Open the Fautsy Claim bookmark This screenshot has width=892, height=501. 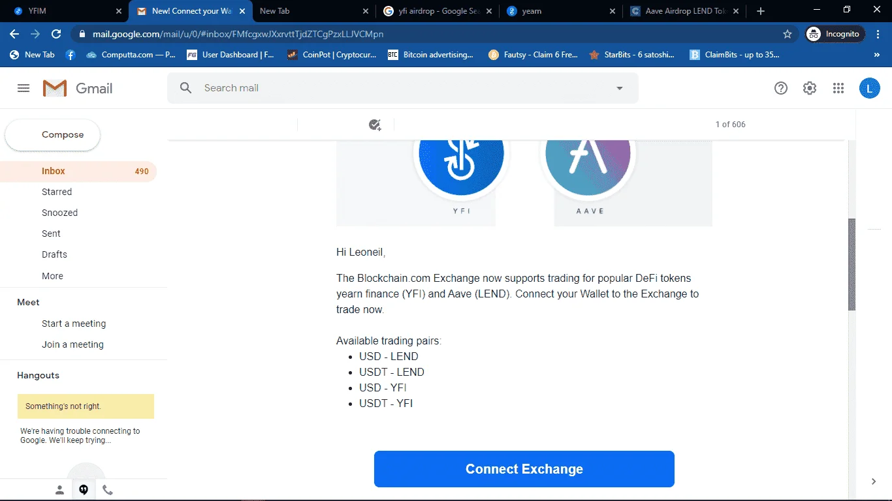click(x=534, y=55)
